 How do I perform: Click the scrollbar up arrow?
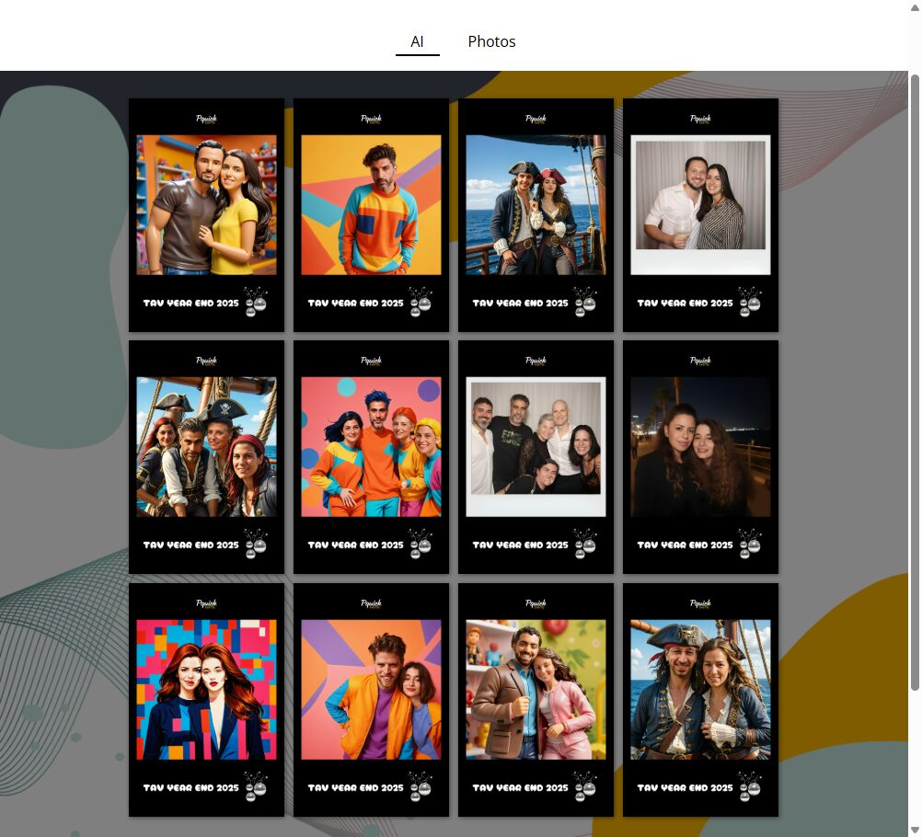pyautogui.click(x=915, y=7)
